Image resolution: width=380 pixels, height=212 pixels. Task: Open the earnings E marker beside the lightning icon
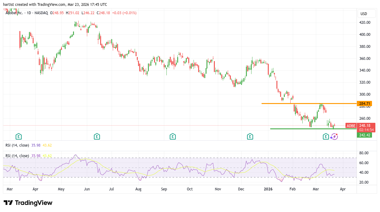pos(326,136)
